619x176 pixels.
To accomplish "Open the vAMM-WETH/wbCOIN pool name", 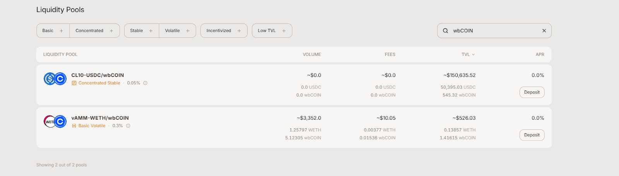I will (100, 118).
